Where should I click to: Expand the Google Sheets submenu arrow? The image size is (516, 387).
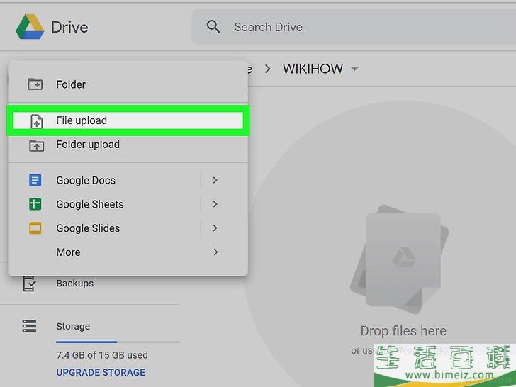coord(215,204)
